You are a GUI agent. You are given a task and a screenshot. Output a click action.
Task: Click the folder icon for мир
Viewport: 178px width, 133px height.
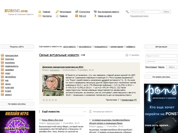[2, 80]
